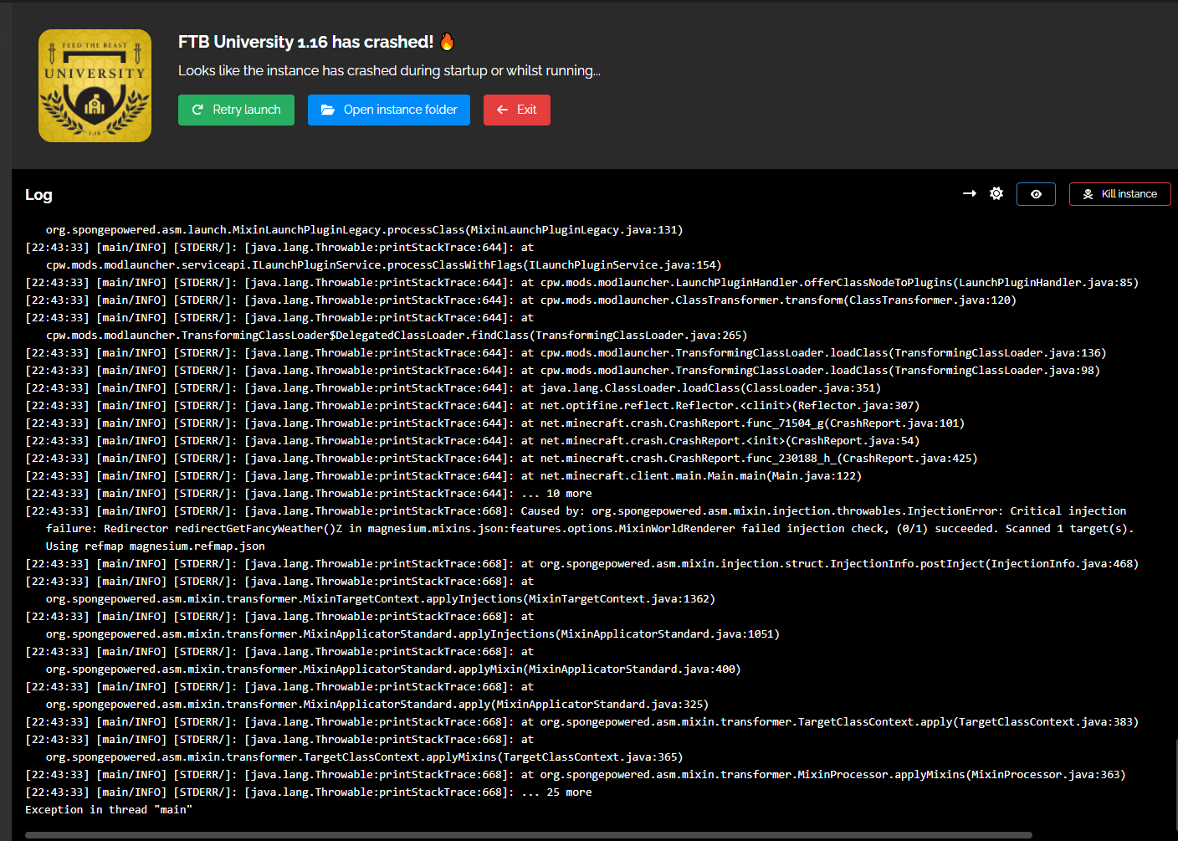1178x841 pixels.
Task: Click the red Exit button
Action: tap(517, 110)
